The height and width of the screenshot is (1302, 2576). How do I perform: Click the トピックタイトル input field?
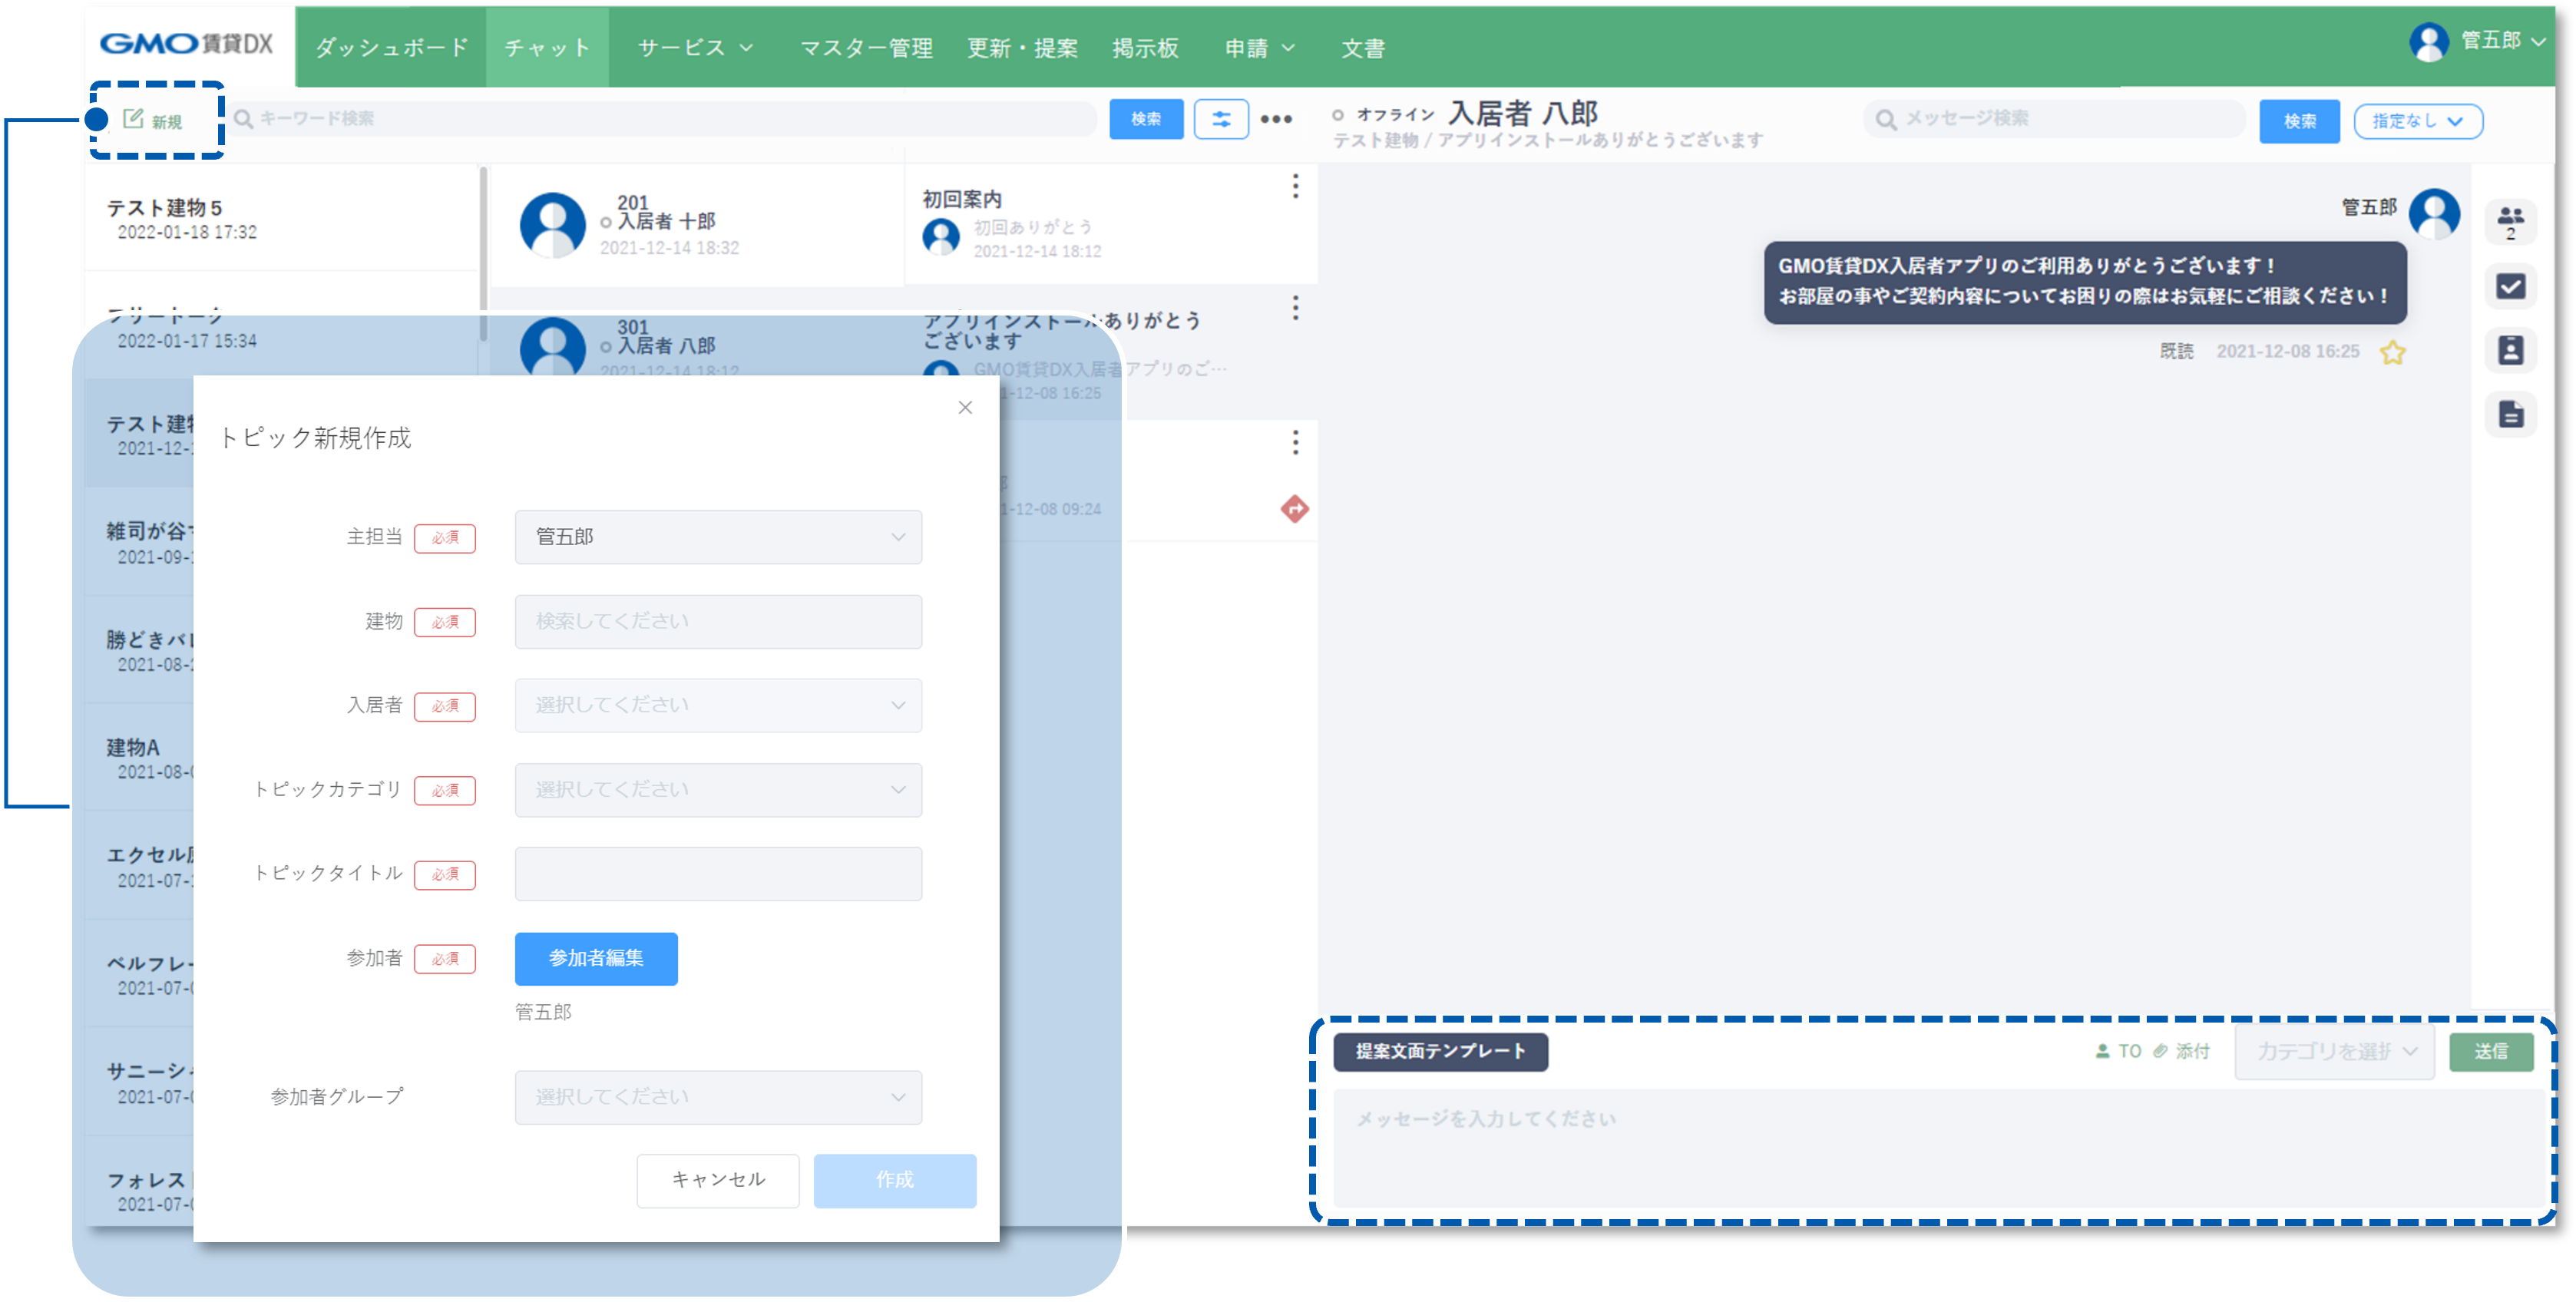pyautogui.click(x=718, y=874)
